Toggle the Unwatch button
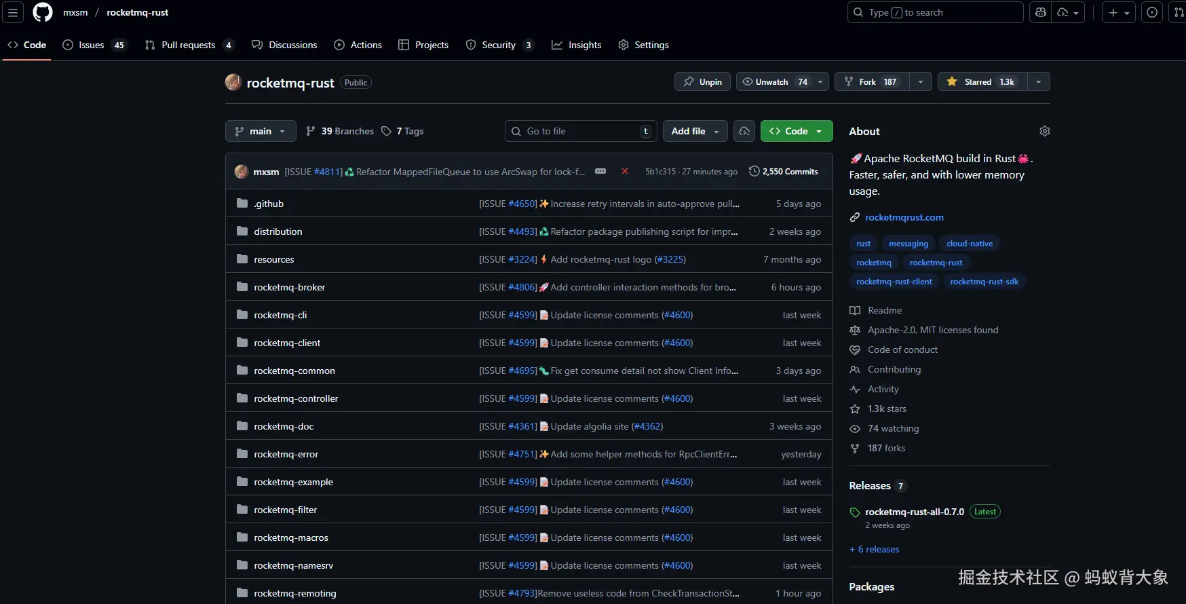1186x604 pixels. 774,82
